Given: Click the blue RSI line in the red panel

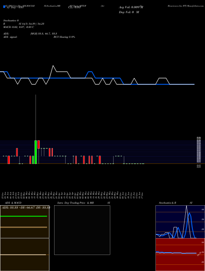Looking at the screenshot, I should click(176, 253).
